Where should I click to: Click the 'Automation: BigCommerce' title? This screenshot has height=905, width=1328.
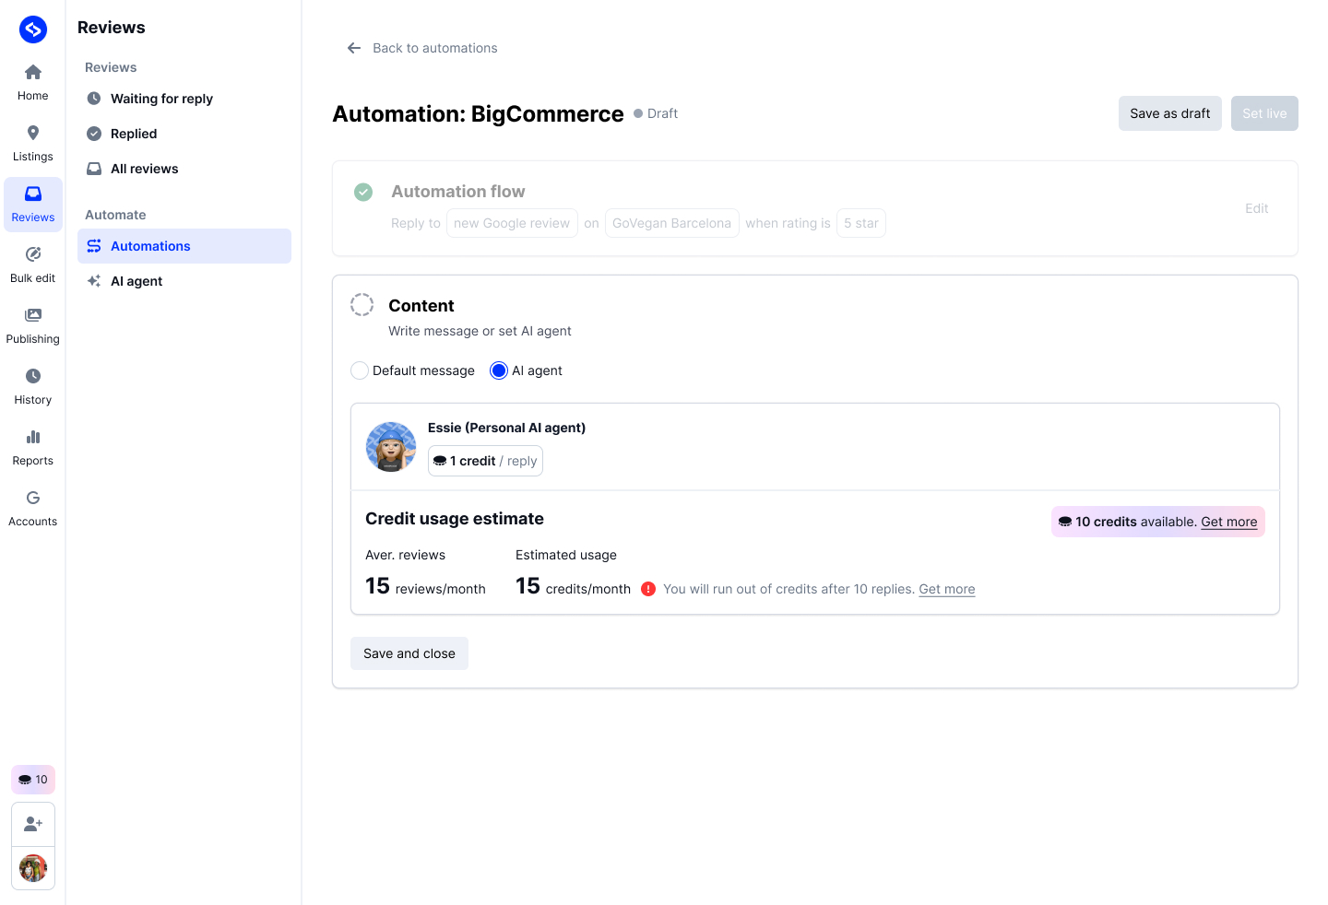478,113
